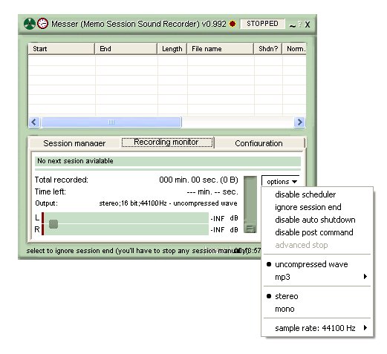This screenshot has height=354, width=387.
Task: Close Messer with the X button
Action: pos(308,24)
